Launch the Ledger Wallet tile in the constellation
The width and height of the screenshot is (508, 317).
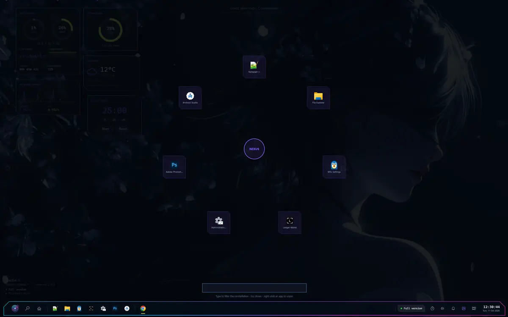290,223
